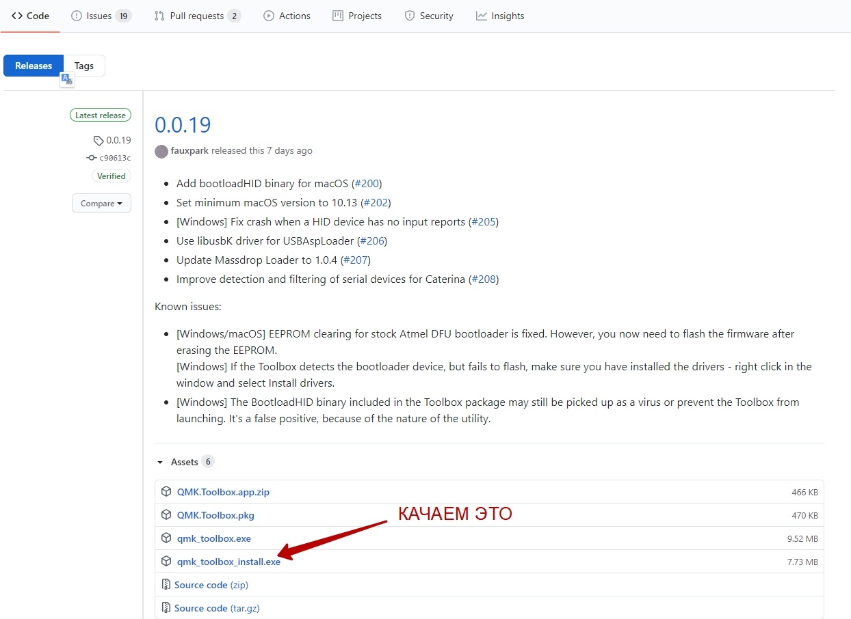Click the tag icon beside 0.0.19
This screenshot has width=851, height=619.
[99, 141]
